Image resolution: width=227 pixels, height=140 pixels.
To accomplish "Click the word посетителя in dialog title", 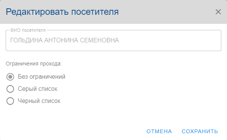I will (x=95, y=12).
